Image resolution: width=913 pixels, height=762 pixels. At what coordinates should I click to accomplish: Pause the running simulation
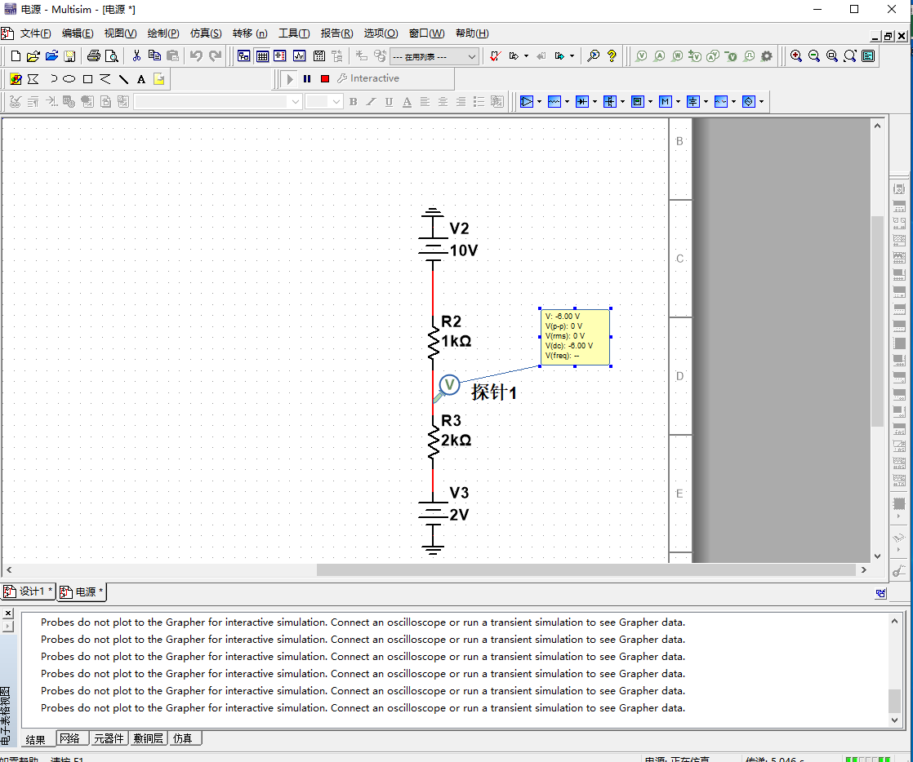307,78
